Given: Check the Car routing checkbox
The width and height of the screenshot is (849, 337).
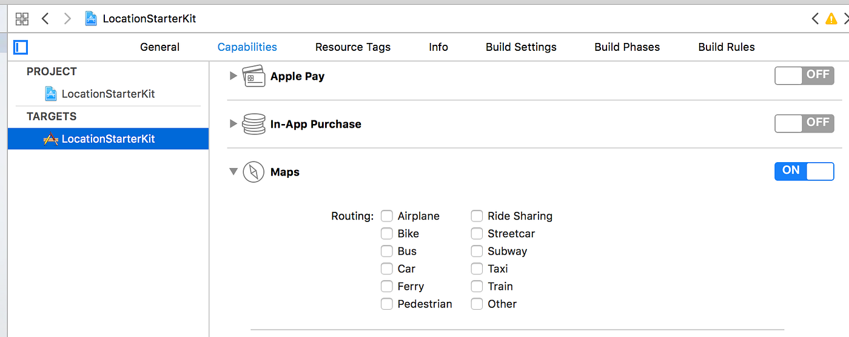Looking at the screenshot, I should [x=387, y=269].
